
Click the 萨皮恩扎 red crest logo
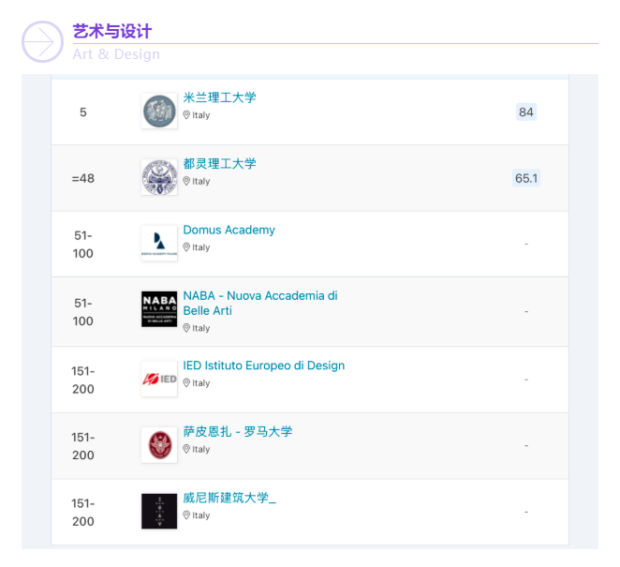tap(159, 445)
